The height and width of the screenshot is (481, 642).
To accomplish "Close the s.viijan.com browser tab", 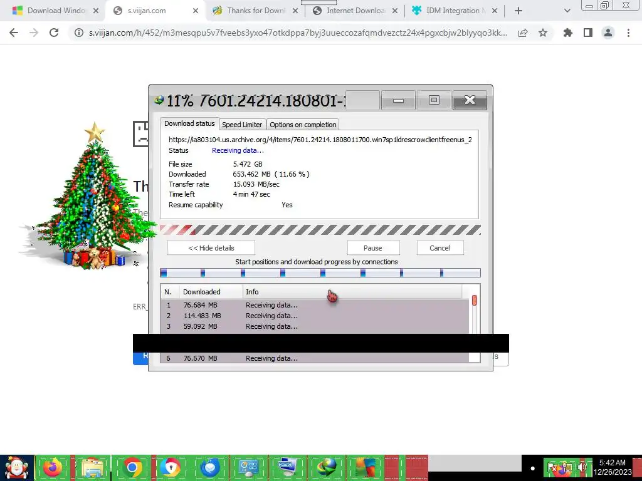I will (x=196, y=11).
